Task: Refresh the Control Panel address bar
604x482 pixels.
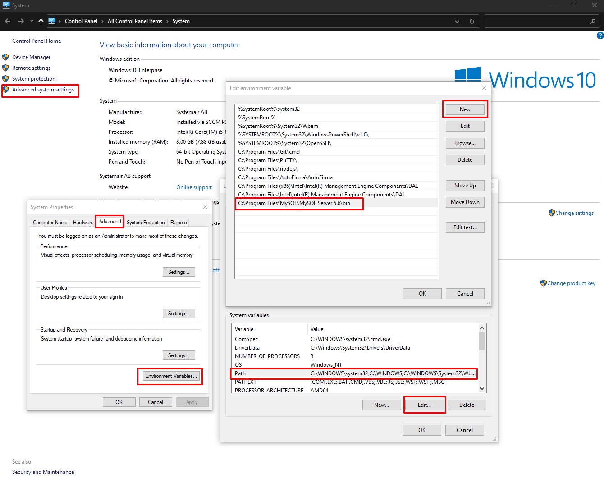Action: click(x=472, y=21)
